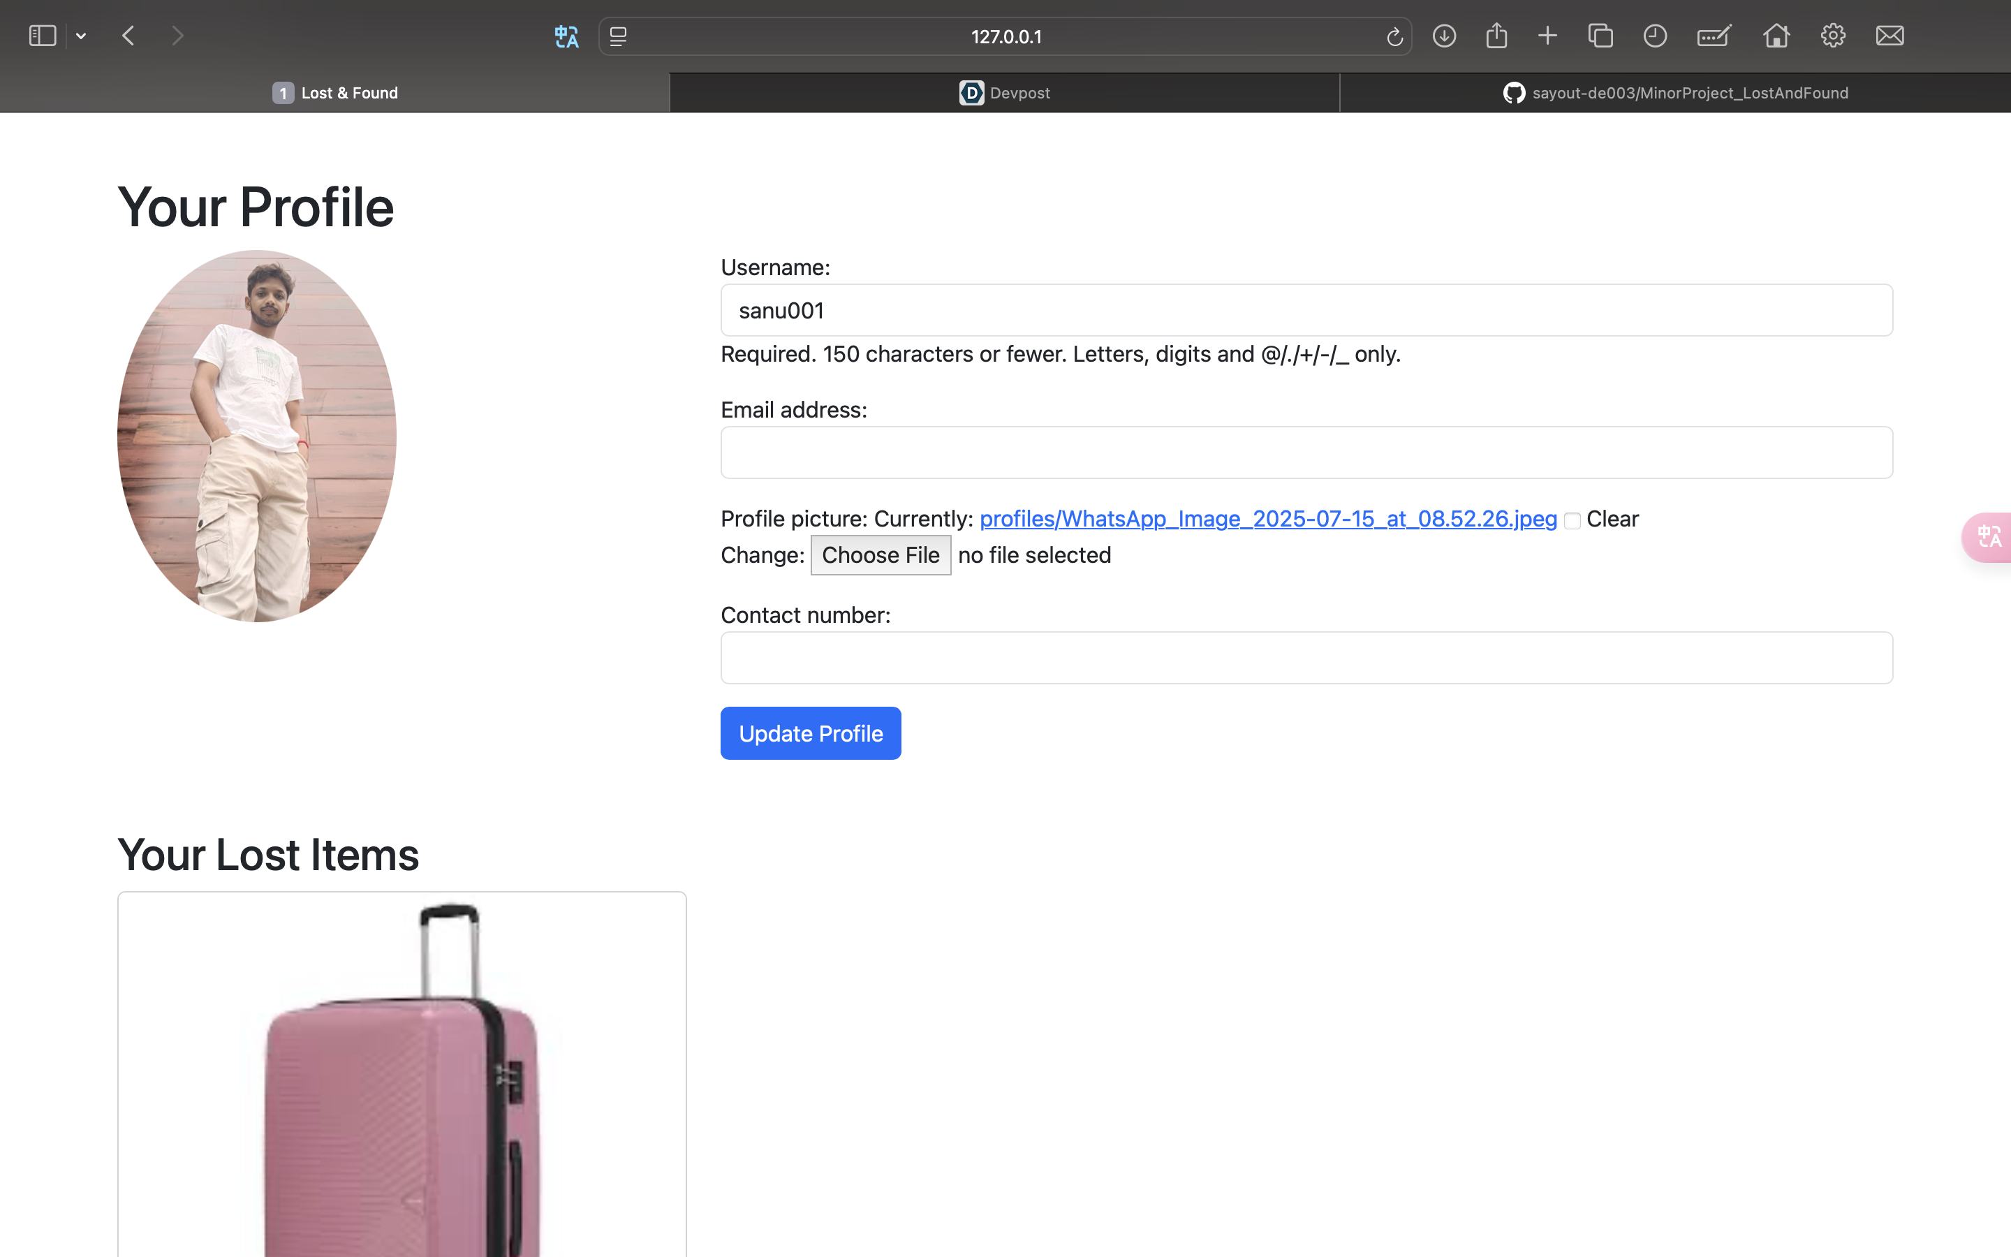Image resolution: width=2011 pixels, height=1257 pixels.
Task: Click the mail envelope icon
Action: [1889, 36]
